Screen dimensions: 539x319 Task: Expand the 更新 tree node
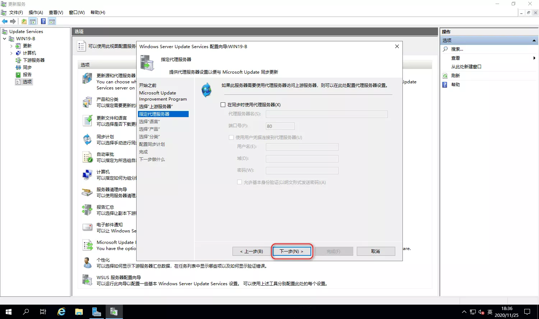[x=11, y=46]
